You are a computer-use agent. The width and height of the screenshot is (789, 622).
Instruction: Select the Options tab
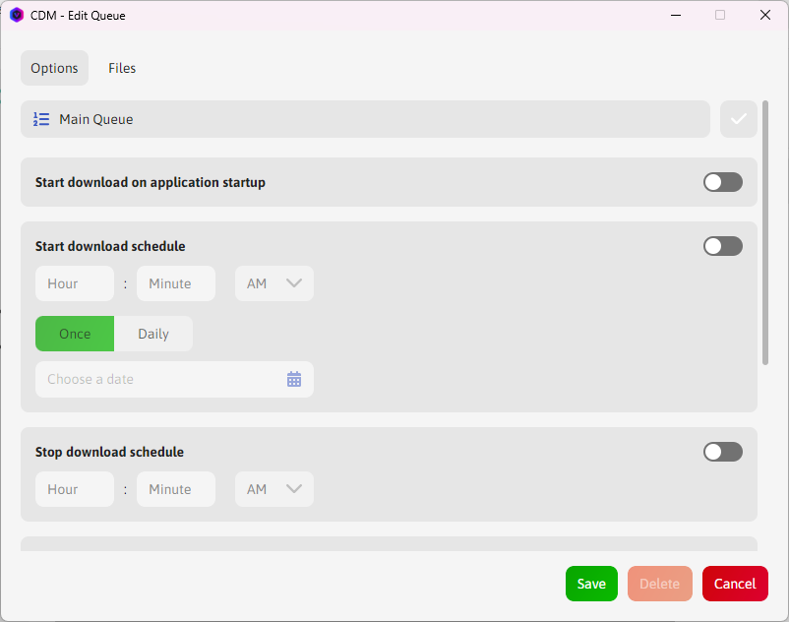pos(54,68)
